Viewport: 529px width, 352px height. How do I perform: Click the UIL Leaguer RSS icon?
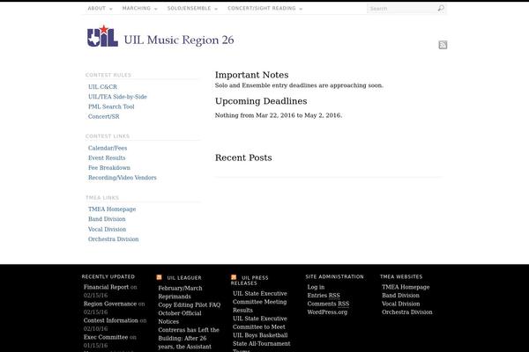coord(160,277)
